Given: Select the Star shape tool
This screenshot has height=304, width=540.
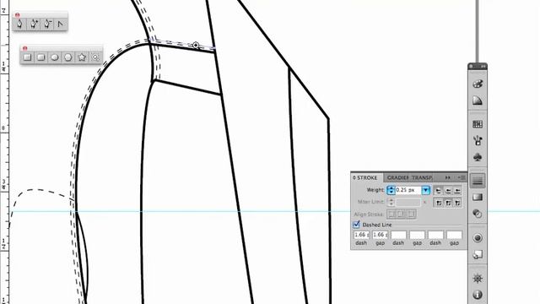Looking at the screenshot, I should point(82,57).
